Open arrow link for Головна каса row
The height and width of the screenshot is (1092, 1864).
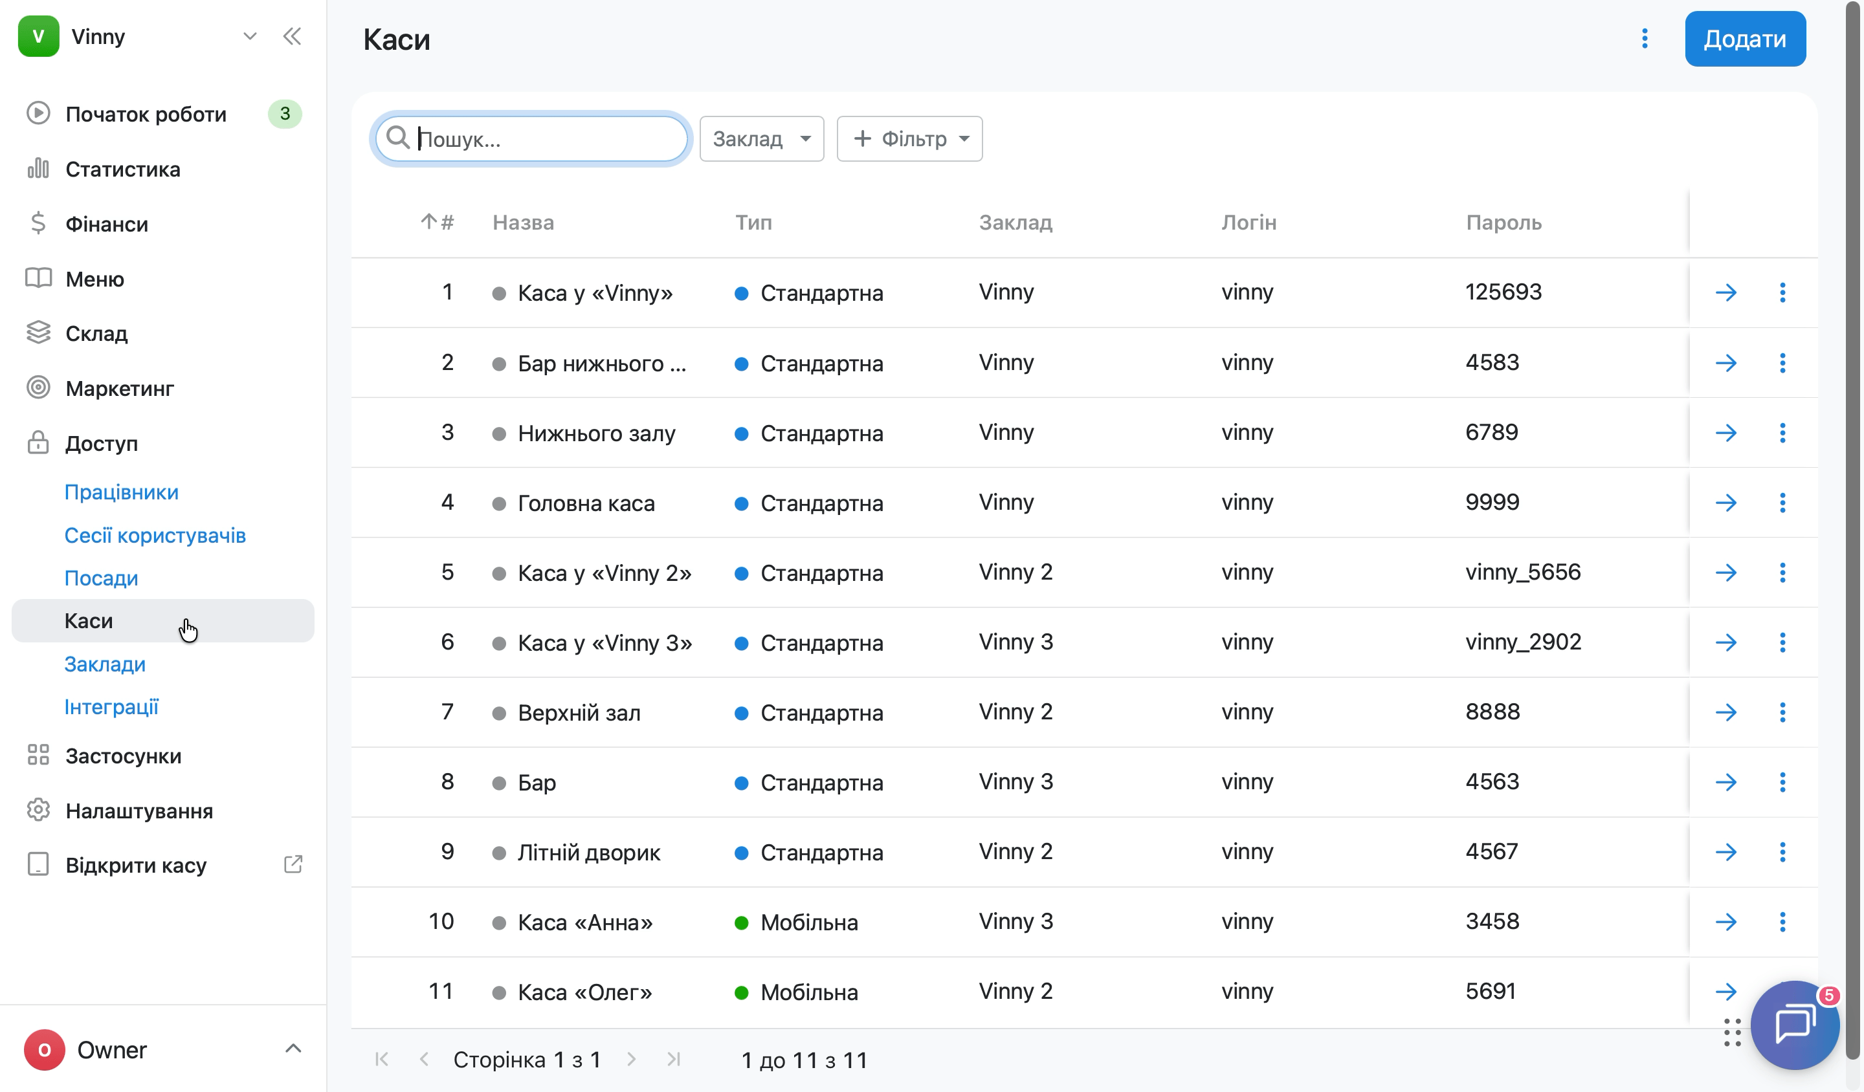[x=1725, y=503]
